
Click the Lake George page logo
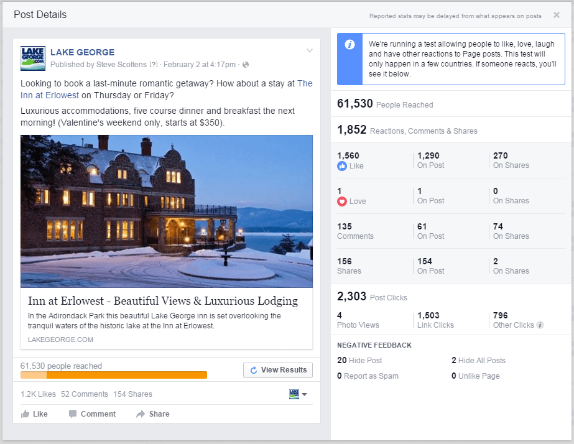coord(33,58)
